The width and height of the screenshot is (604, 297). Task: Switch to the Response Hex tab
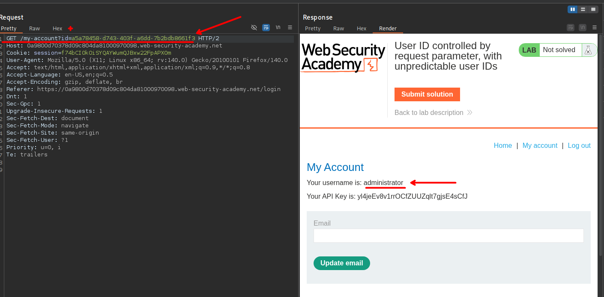click(362, 29)
